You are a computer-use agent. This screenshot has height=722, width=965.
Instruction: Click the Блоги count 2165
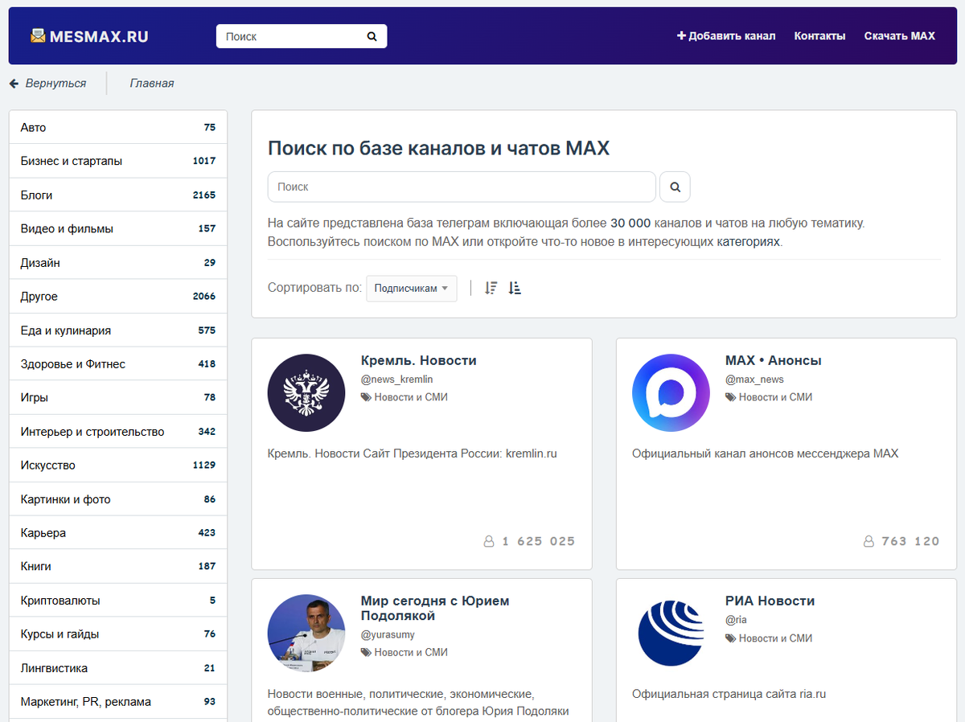[x=204, y=195]
